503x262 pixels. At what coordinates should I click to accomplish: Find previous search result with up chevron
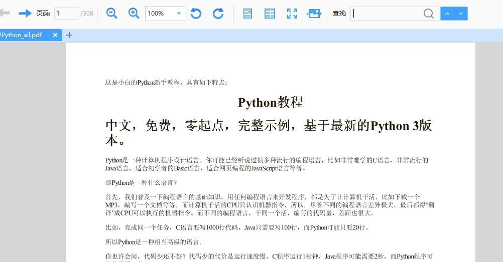pos(447,14)
